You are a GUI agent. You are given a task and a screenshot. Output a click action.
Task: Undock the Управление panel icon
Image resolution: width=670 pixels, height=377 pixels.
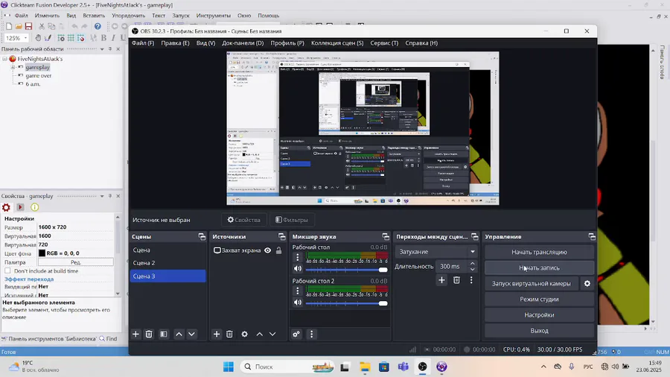592,236
